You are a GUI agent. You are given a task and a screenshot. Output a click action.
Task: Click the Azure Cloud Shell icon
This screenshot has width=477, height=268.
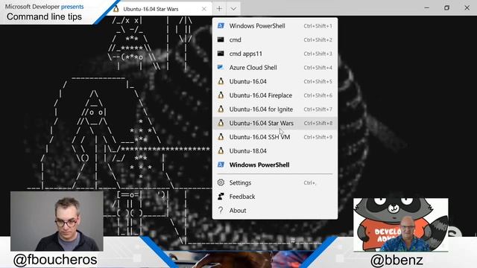(221, 68)
